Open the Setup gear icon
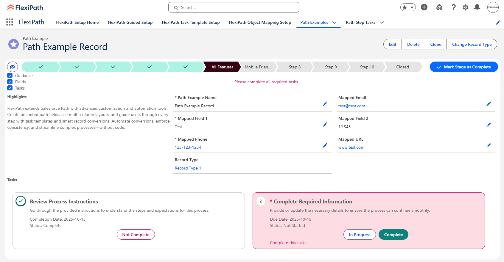The height and width of the screenshot is (262, 504). pos(465,7)
